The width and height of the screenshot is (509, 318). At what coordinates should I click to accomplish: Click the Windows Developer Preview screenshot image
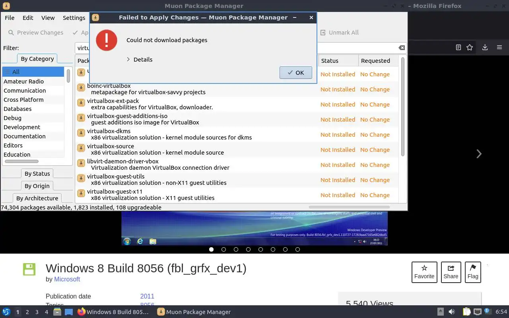[x=254, y=228]
